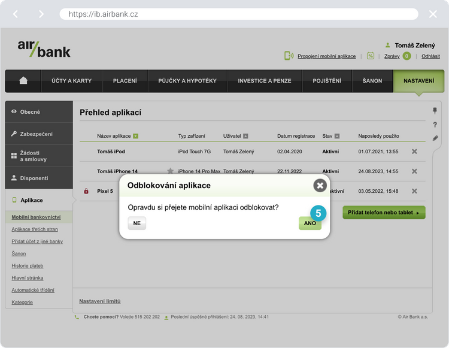Open the PLACENÍ menu tab
This screenshot has height=348, width=449.
click(x=125, y=81)
